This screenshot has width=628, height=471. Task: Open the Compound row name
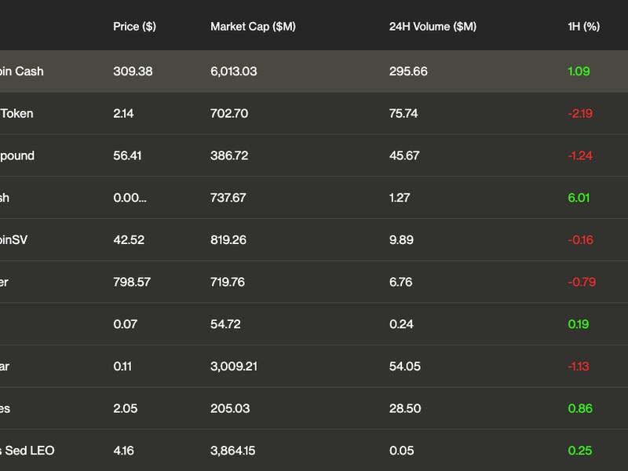pos(17,155)
